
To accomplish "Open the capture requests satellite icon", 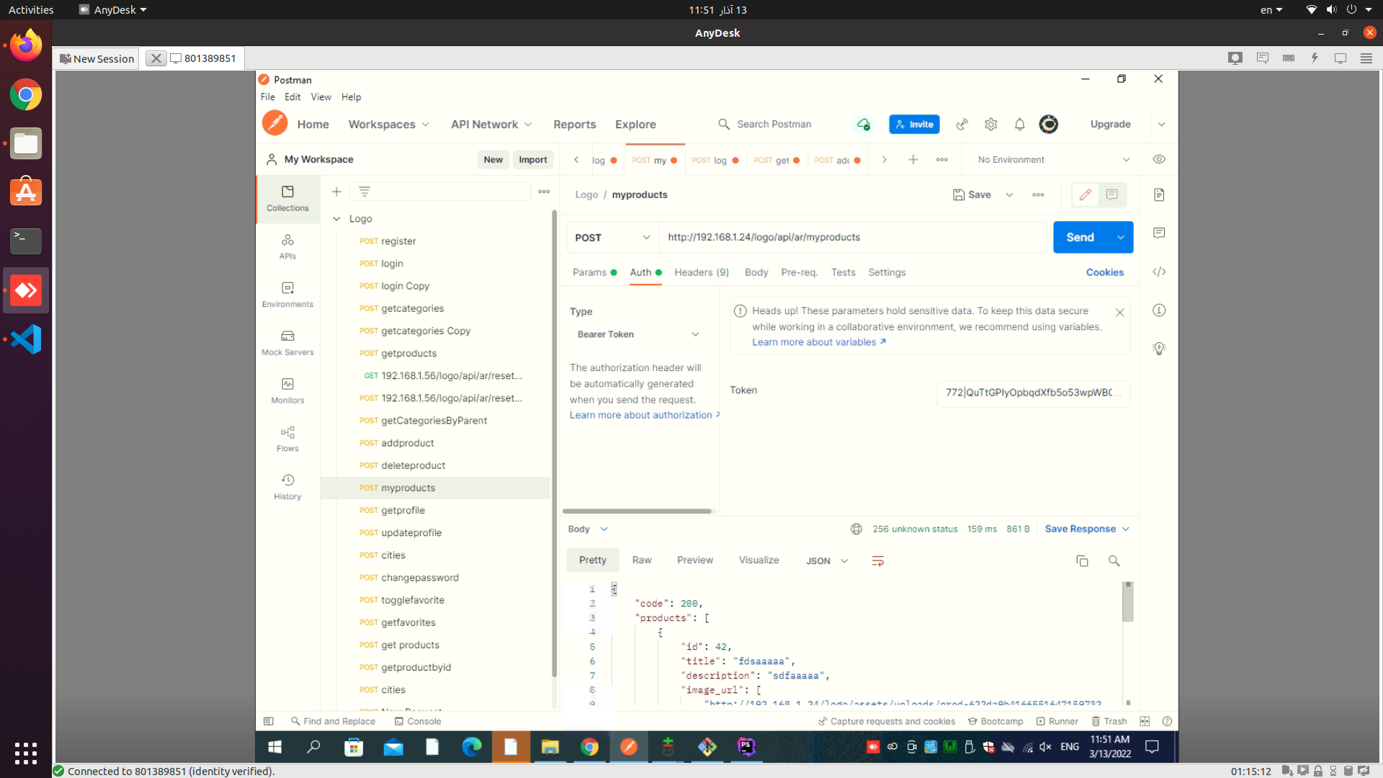I will point(962,124).
